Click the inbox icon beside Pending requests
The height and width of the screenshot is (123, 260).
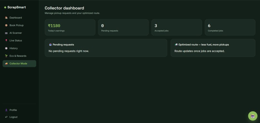tap(50, 45)
